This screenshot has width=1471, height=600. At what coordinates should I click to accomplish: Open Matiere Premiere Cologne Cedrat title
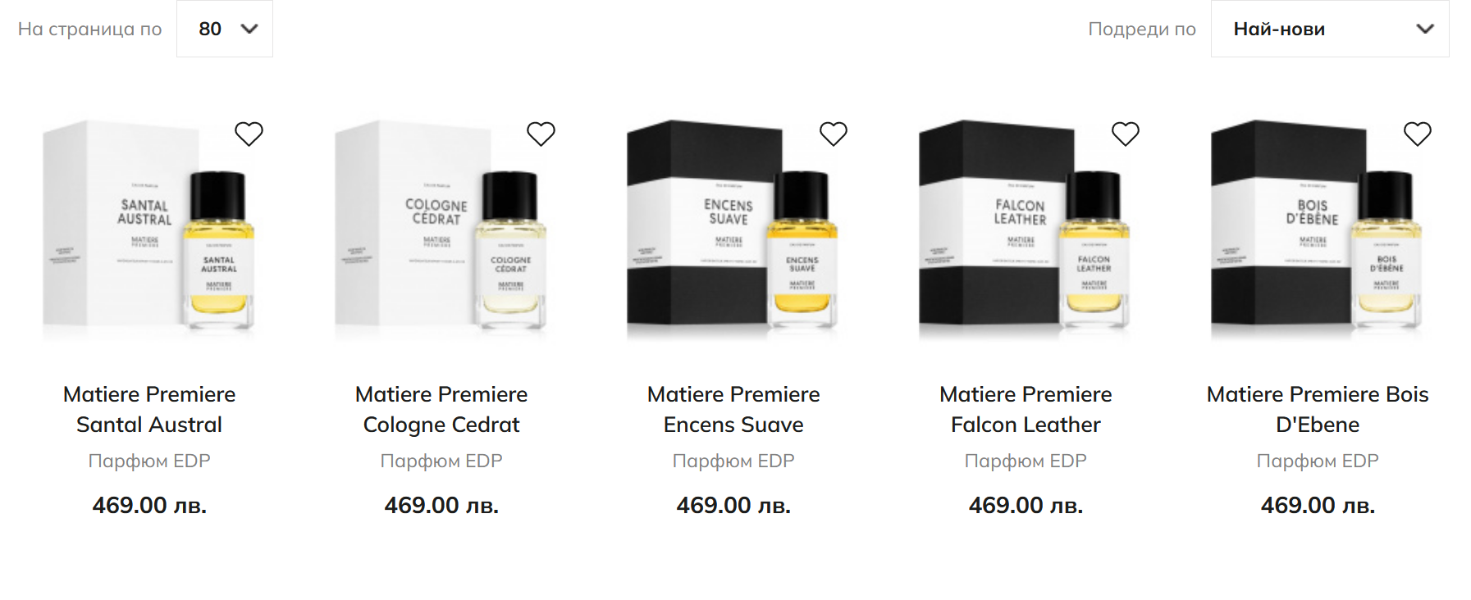(x=441, y=409)
